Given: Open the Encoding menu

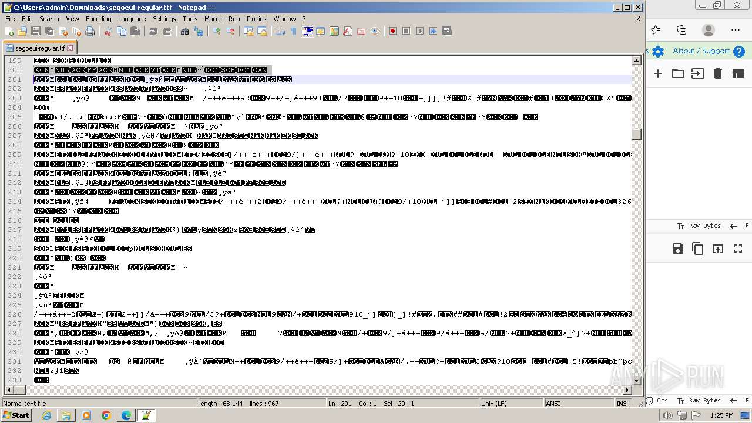Looking at the screenshot, I should click(99, 19).
